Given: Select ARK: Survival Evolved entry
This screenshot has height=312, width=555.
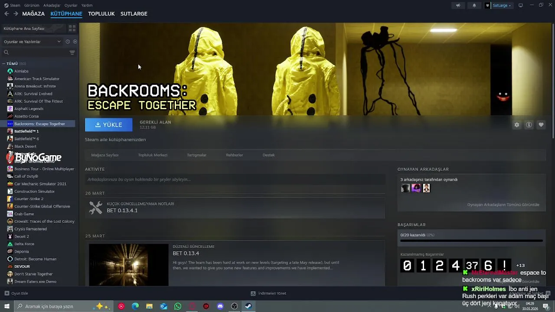Looking at the screenshot, I should [33, 94].
